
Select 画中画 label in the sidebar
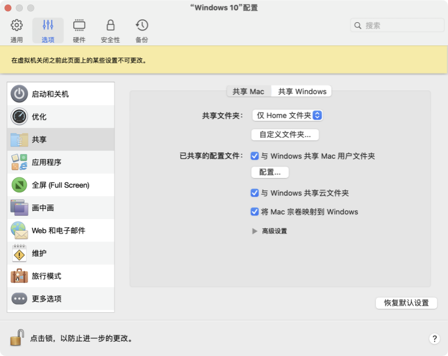click(x=43, y=208)
